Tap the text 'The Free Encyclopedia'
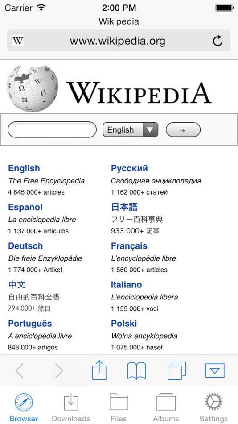The image size is (238, 424). 46,181
